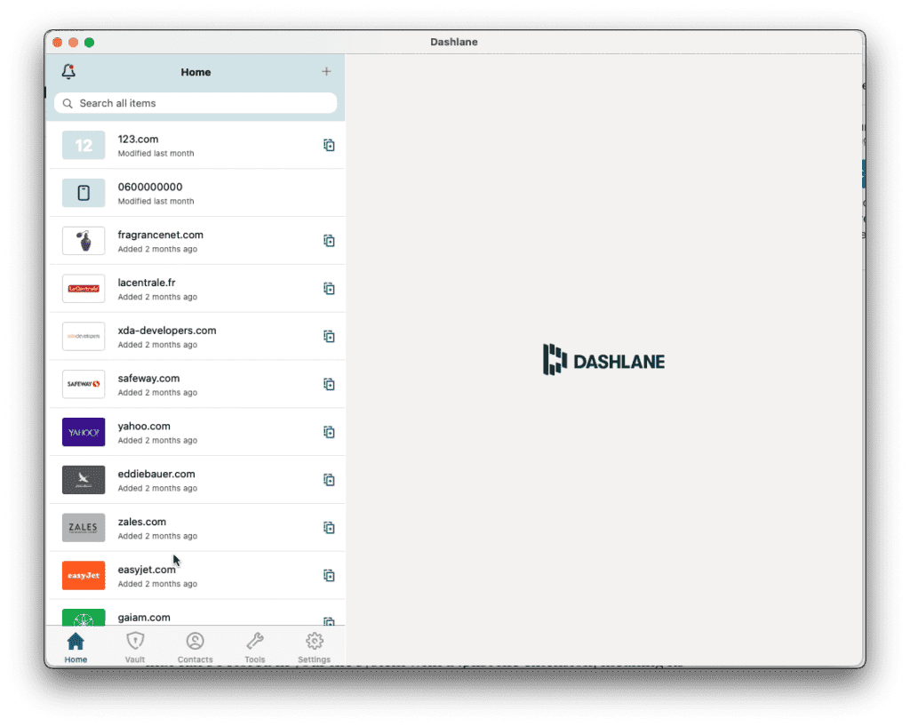The image size is (910, 727).
Task: Copy credentials for 123.com
Action: pos(329,145)
